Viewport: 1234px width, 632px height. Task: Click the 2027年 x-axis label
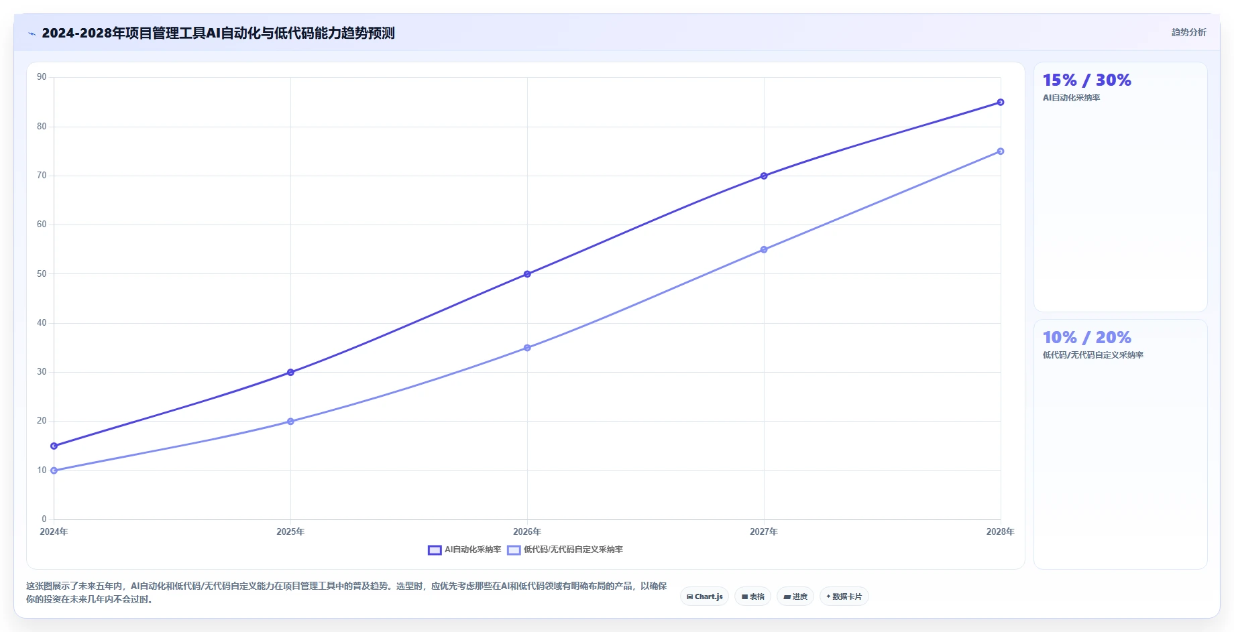[764, 531]
